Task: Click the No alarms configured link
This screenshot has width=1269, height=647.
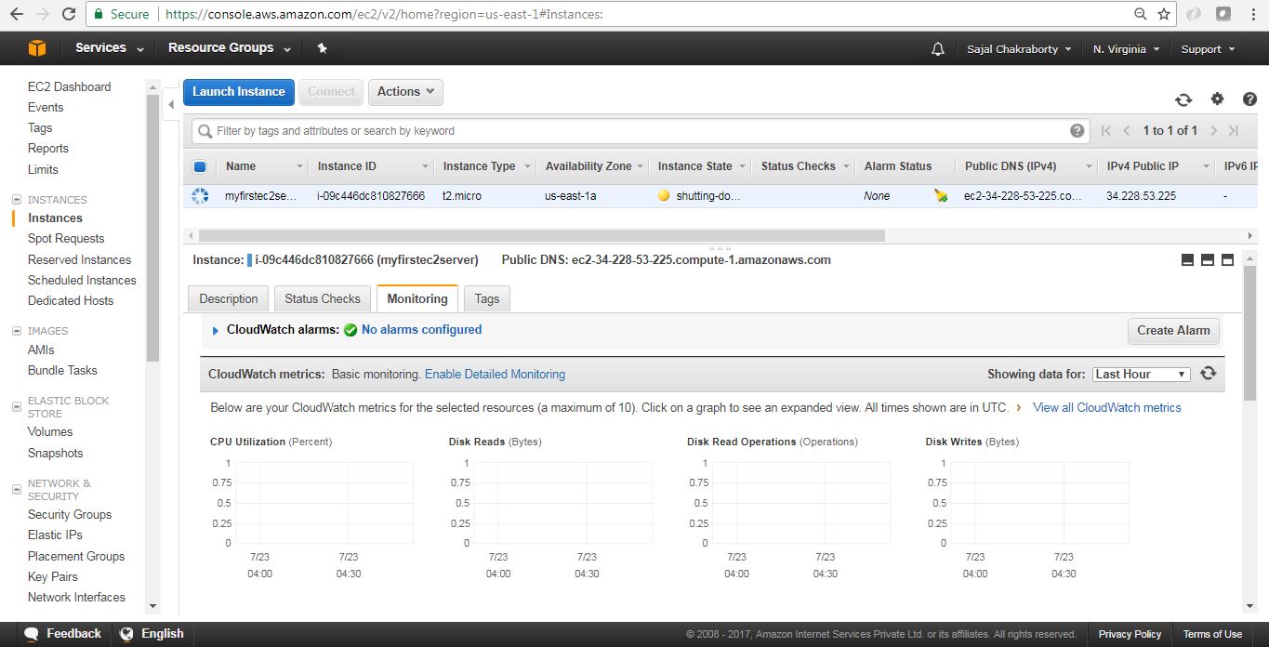Action: (x=421, y=330)
